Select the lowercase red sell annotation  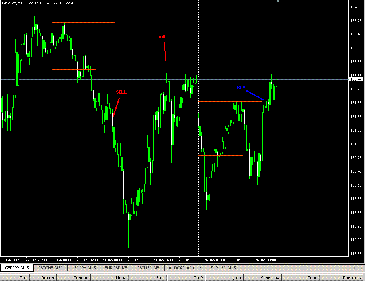click(x=161, y=37)
